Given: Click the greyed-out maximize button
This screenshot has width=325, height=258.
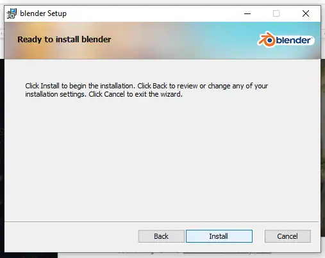Looking at the screenshot, I should tap(276, 13).
